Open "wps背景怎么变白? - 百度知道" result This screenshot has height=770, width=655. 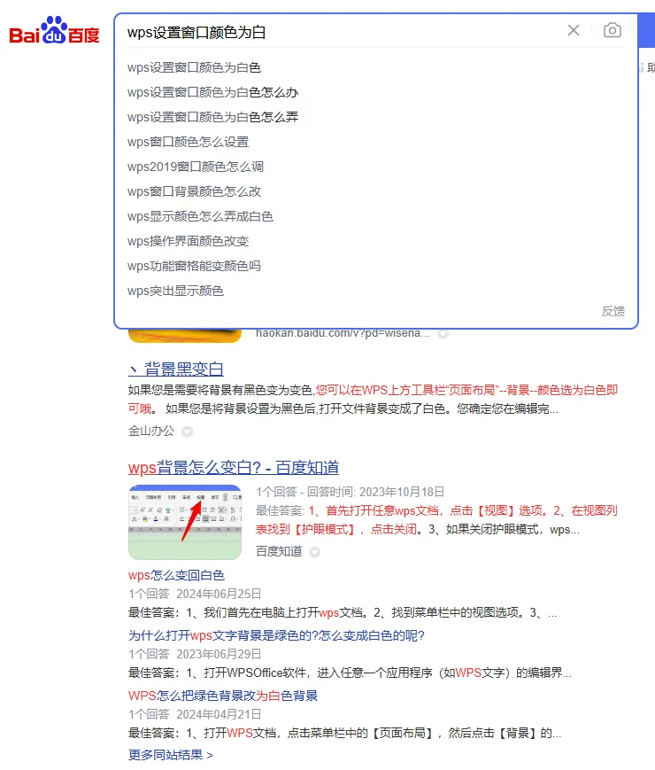(234, 467)
